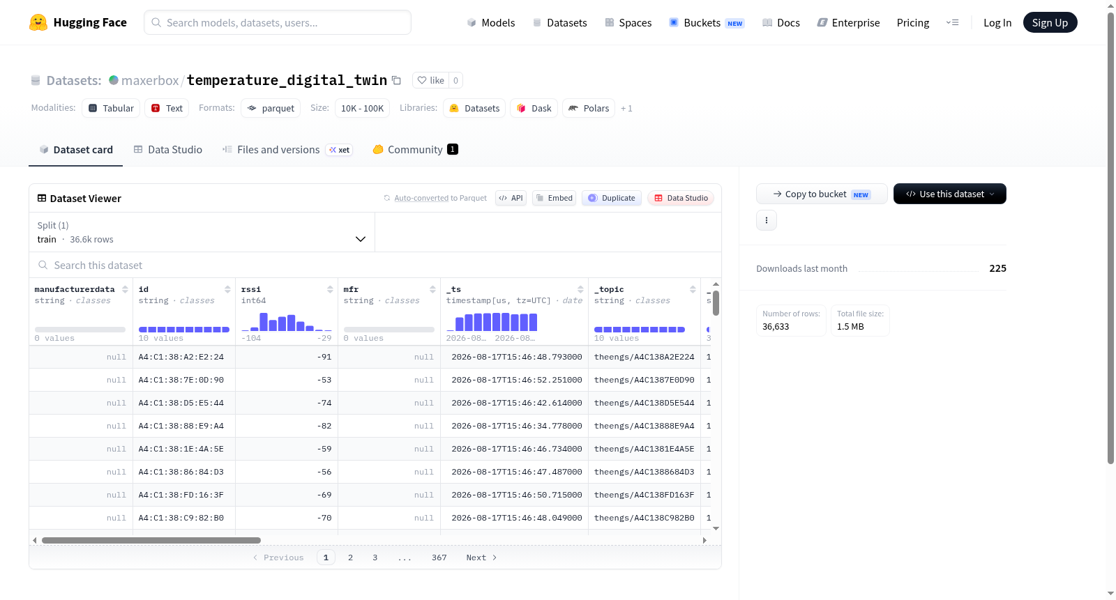Viewport: 1116px width, 600px height.
Task: Sort the _ts column
Action: point(581,289)
